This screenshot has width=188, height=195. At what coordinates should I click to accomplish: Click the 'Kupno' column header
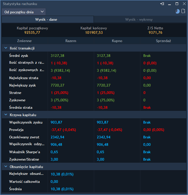(117, 41)
